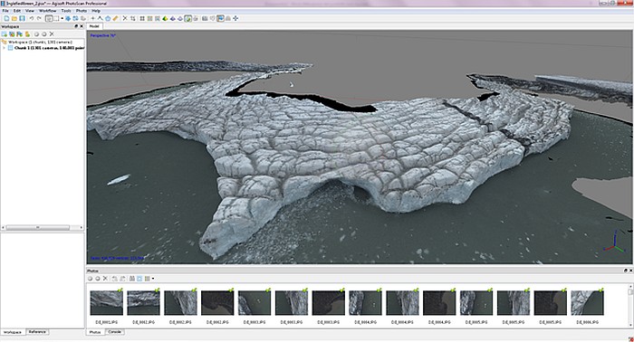Switch model view to Solid mode
The width and height of the screenshot is (634, 342).
172,18
